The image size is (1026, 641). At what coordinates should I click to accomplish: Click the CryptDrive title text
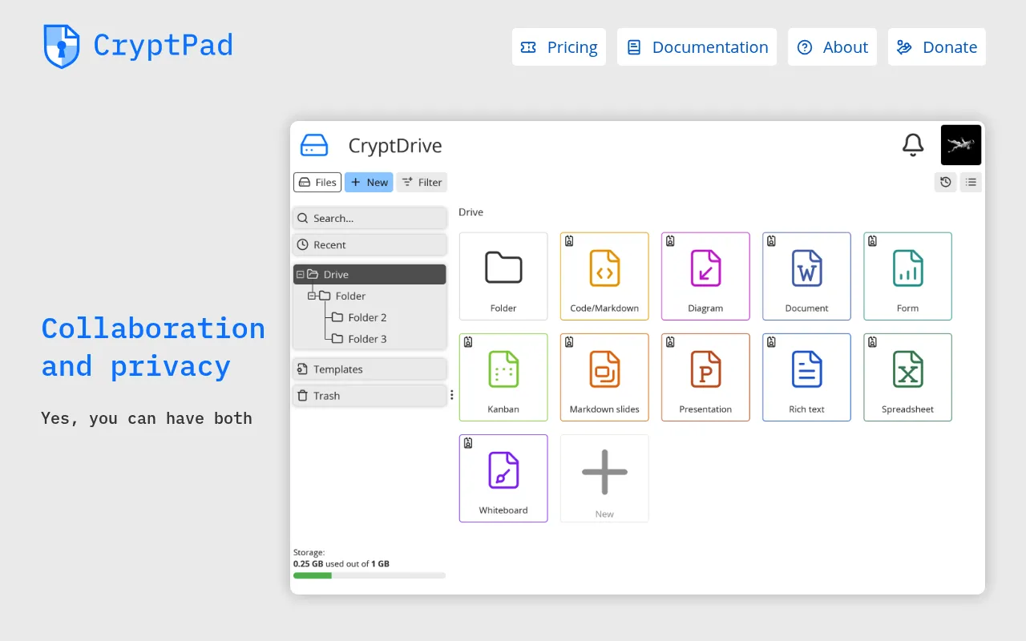point(395,146)
